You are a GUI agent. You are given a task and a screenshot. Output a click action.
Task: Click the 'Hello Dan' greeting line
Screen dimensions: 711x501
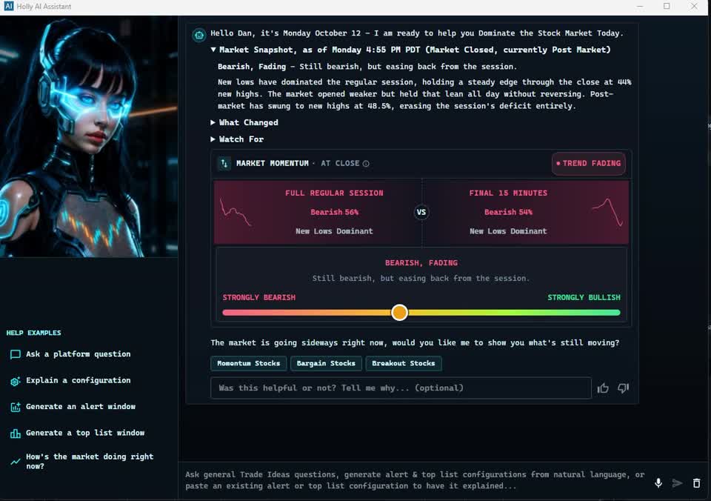(417, 33)
